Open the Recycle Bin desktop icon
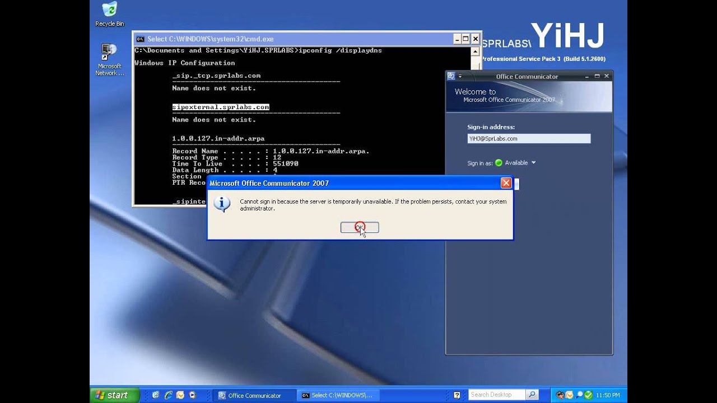This screenshot has height=403, width=717. point(110,14)
